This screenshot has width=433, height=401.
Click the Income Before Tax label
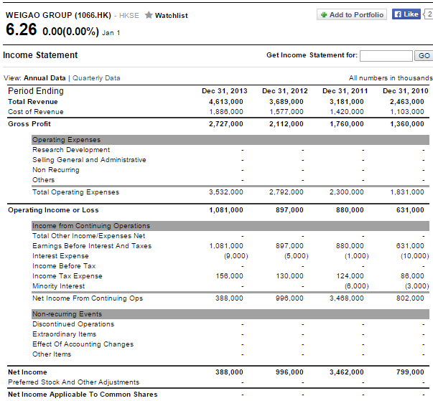point(64,266)
